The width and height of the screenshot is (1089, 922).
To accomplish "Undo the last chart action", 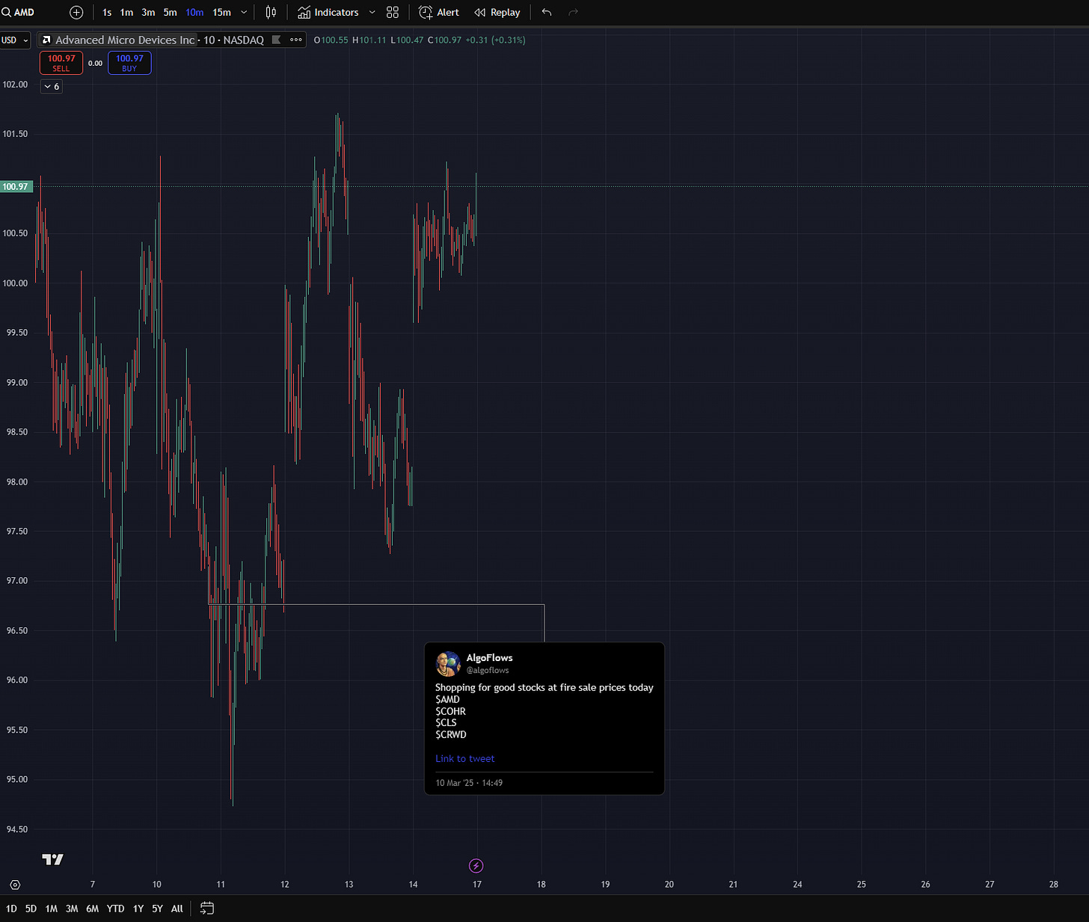I will tap(547, 12).
